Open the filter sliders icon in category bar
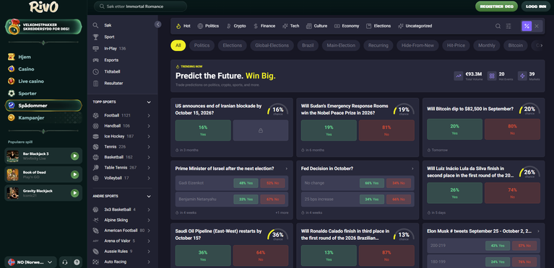The image size is (554, 268). (x=508, y=26)
